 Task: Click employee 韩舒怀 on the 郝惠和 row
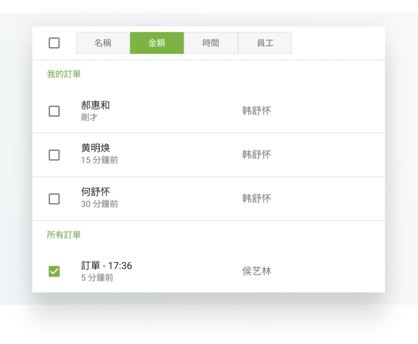pyautogui.click(x=256, y=111)
